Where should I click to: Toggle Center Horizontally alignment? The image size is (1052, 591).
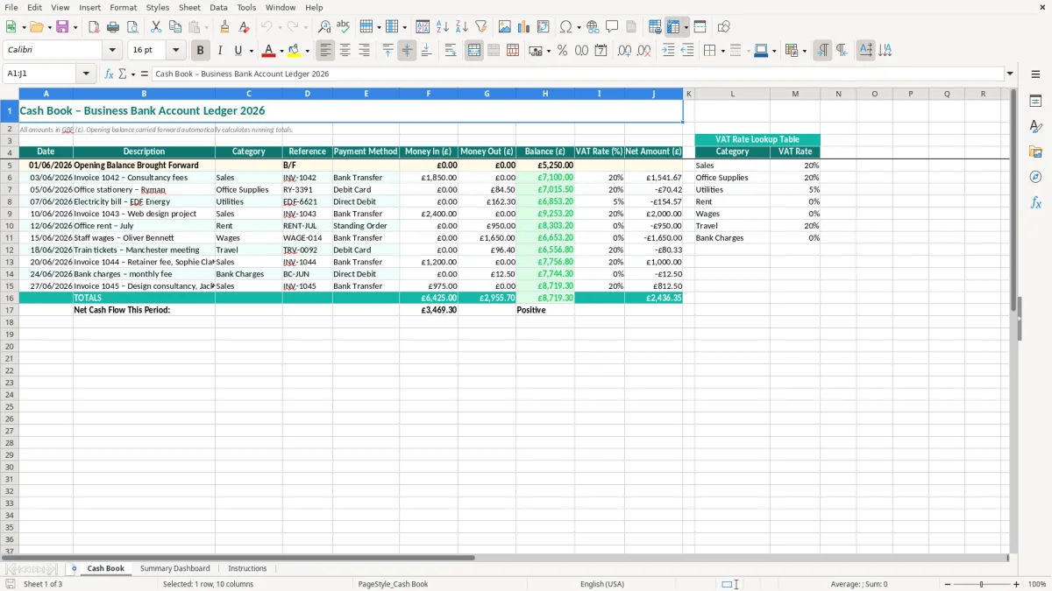pyautogui.click(x=345, y=51)
